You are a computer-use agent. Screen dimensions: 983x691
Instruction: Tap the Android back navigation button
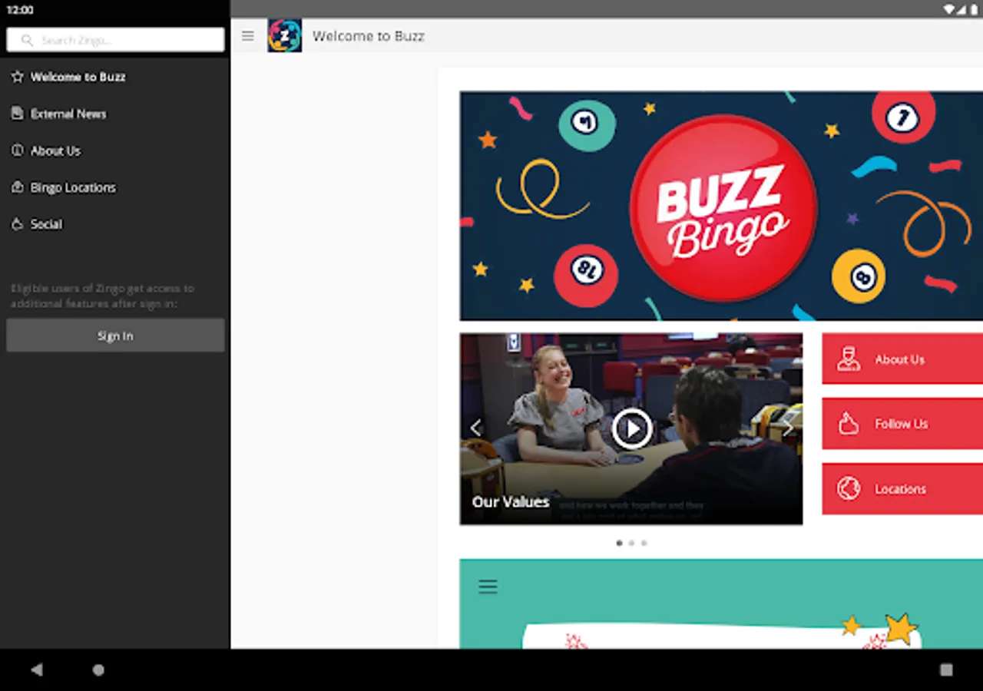click(37, 670)
